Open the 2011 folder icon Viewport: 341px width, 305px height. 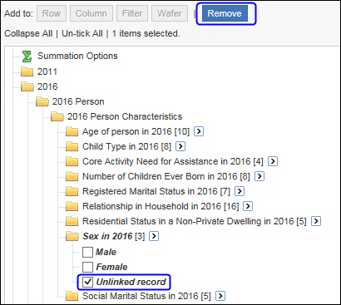pos(27,71)
